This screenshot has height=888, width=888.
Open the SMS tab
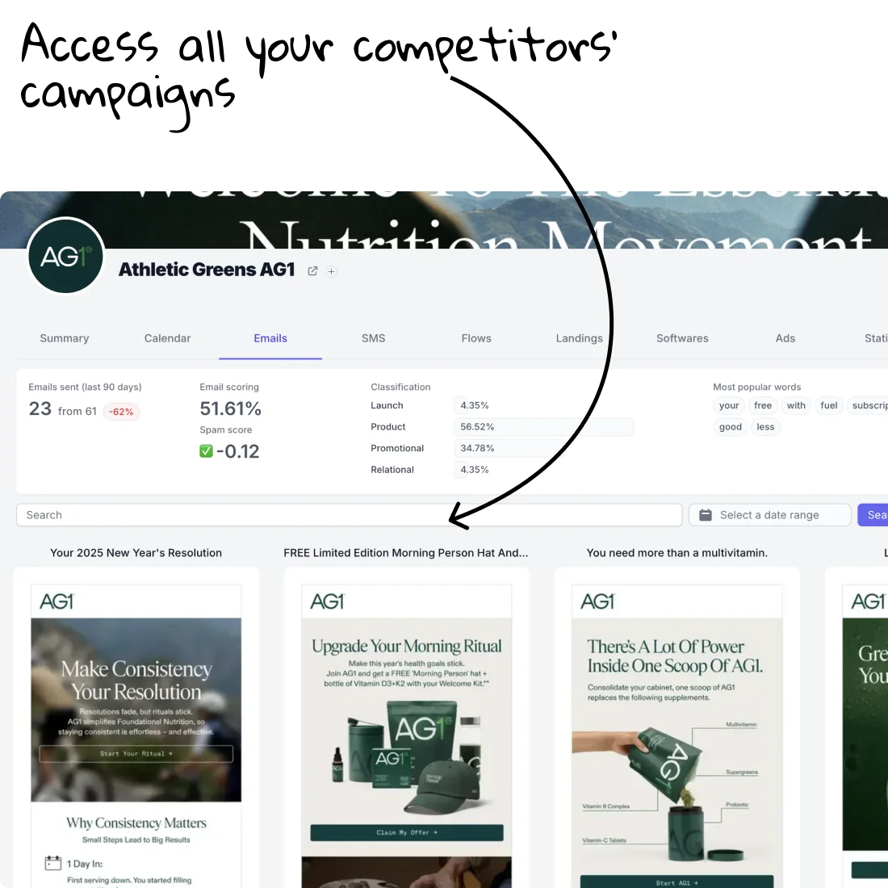[x=373, y=338]
